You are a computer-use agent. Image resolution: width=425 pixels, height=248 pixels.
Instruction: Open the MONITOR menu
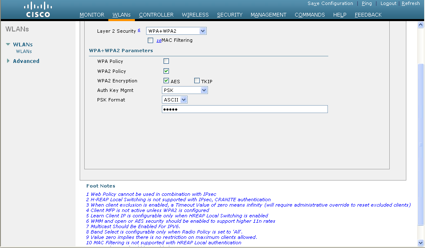tap(92, 15)
